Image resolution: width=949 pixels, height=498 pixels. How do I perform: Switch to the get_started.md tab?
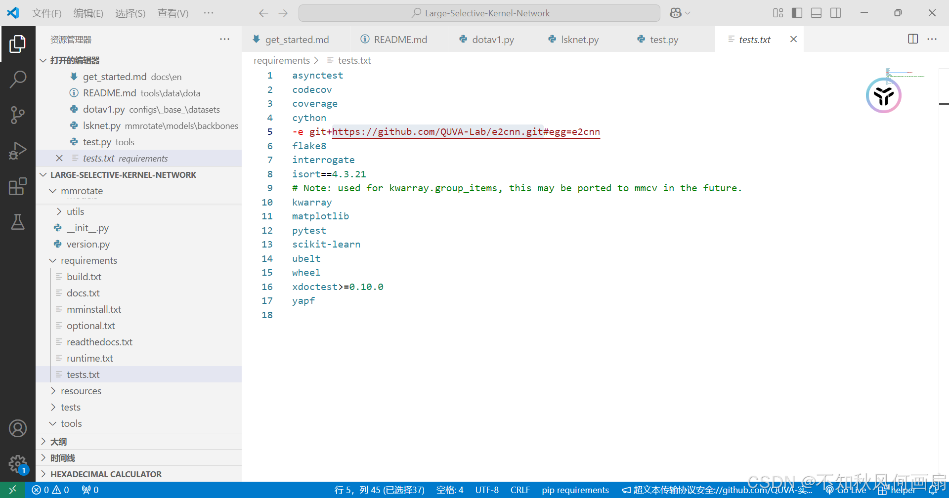coord(296,39)
